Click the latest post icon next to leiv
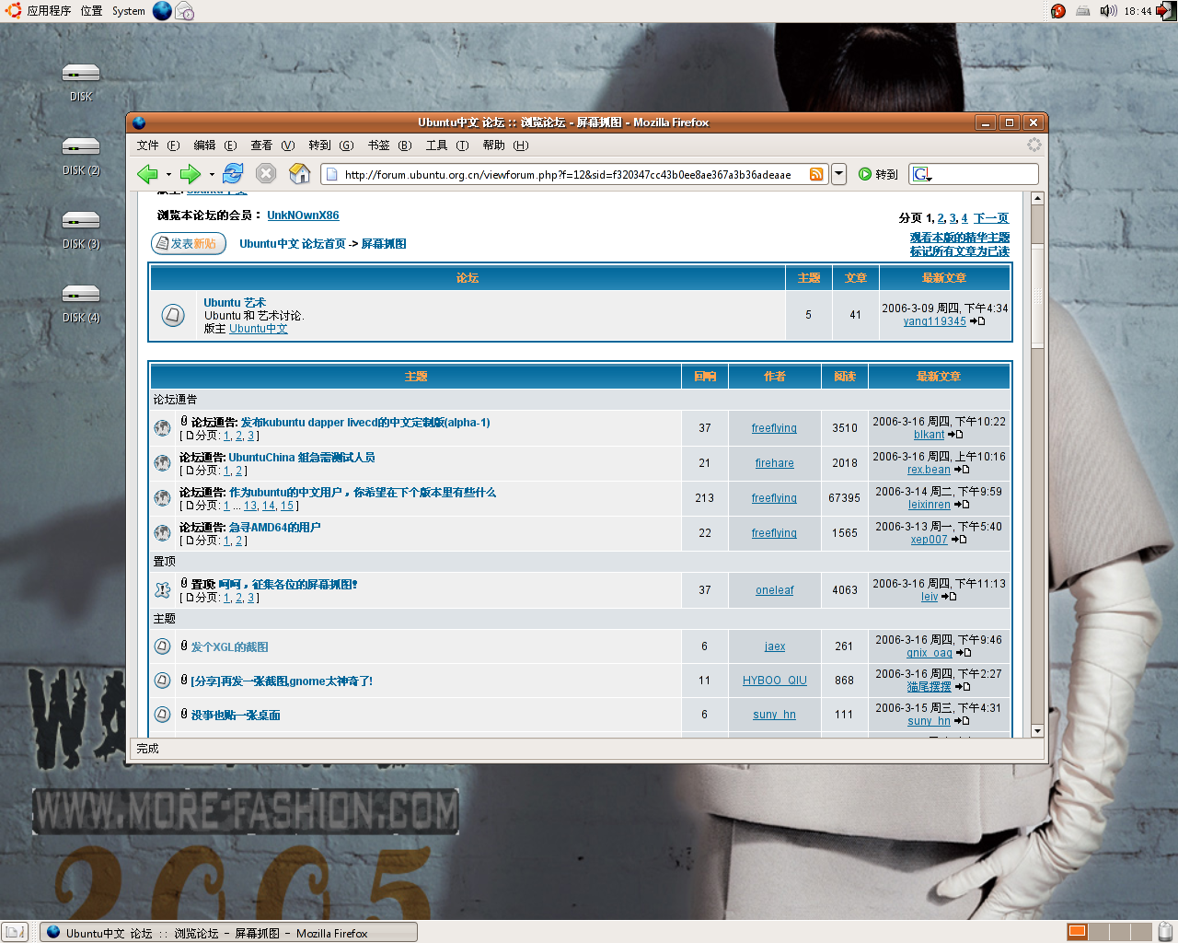Image resolution: width=1178 pixels, height=943 pixels. (x=949, y=597)
